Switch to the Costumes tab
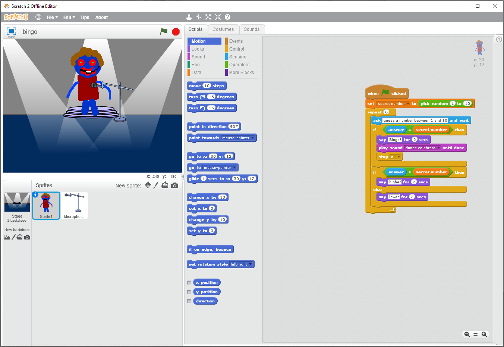This screenshot has height=347, width=504. (223, 29)
